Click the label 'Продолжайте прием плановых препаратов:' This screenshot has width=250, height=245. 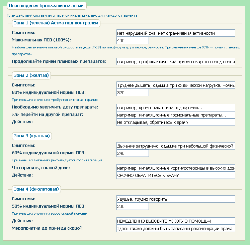[59, 61]
